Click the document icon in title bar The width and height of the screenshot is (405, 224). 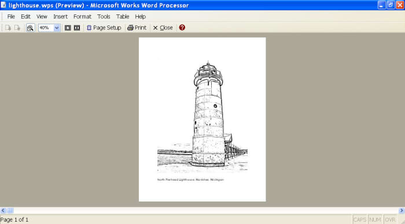click(3, 5)
